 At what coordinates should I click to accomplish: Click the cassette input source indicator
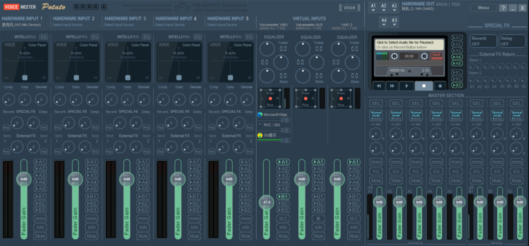coord(436,56)
